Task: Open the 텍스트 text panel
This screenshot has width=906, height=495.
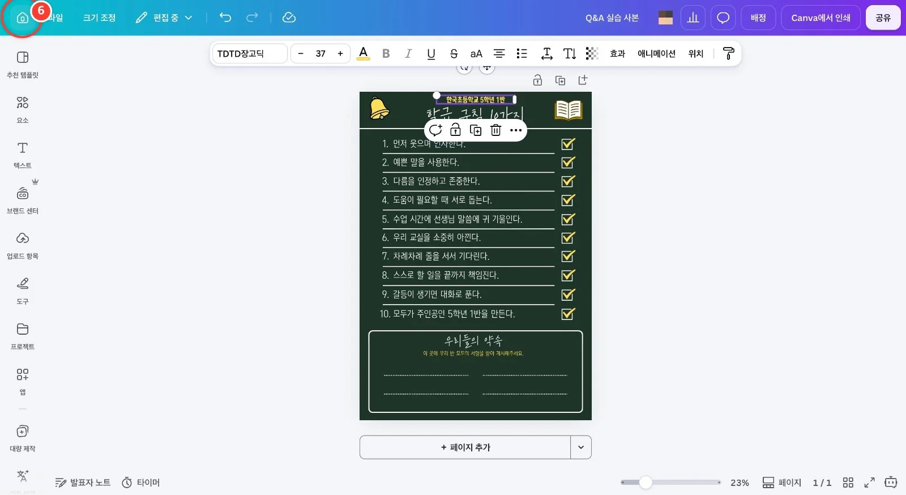Action: click(x=23, y=155)
